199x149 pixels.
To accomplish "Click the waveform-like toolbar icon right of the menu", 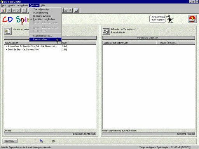I will pyautogui.click(x=66, y=10).
